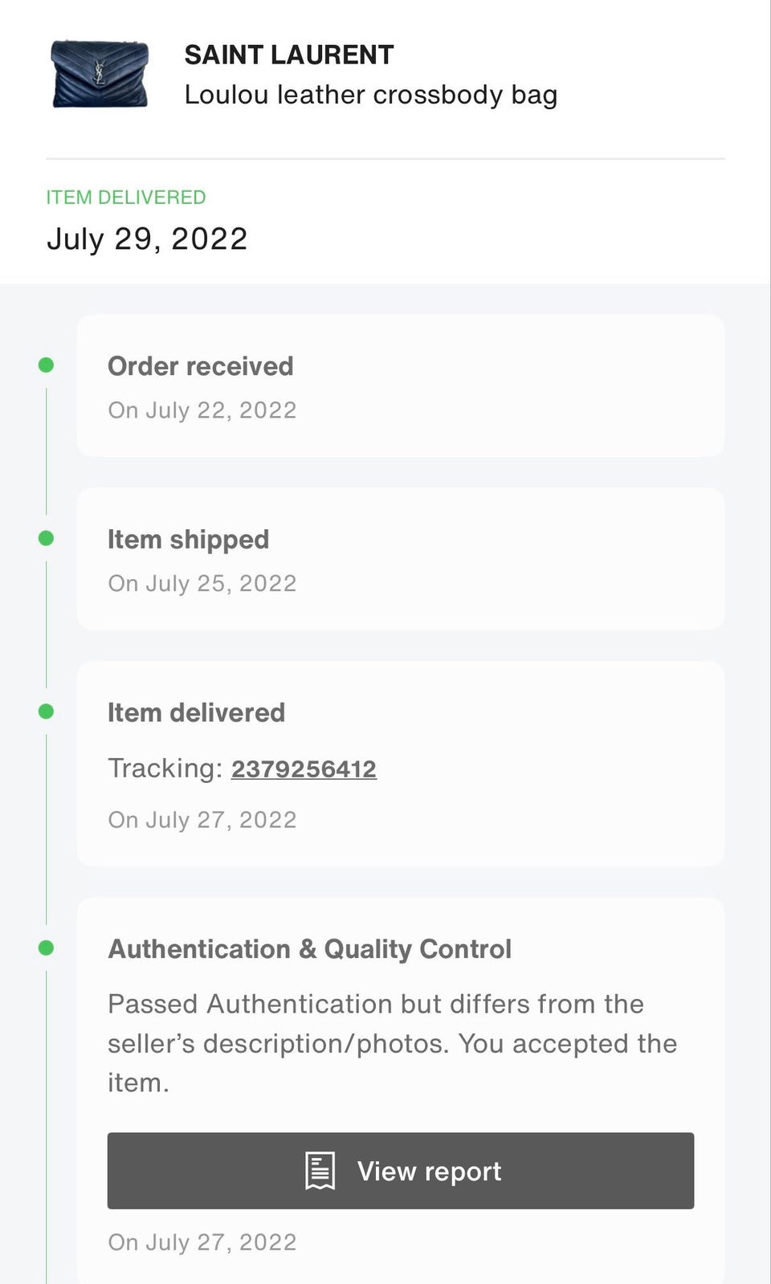Tap the date below the View report button
This screenshot has width=771, height=1284.
202,1242
